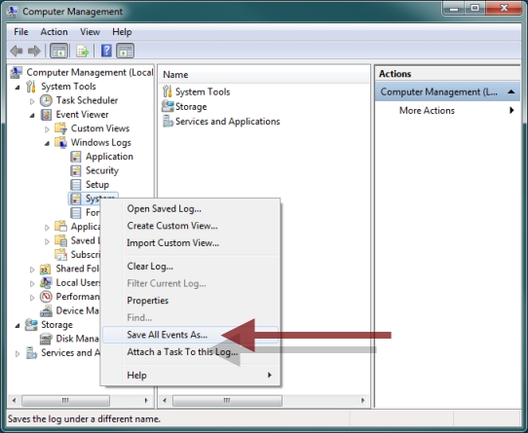Click the Back arrow toolbar icon
528x433 pixels.
pos(17,52)
